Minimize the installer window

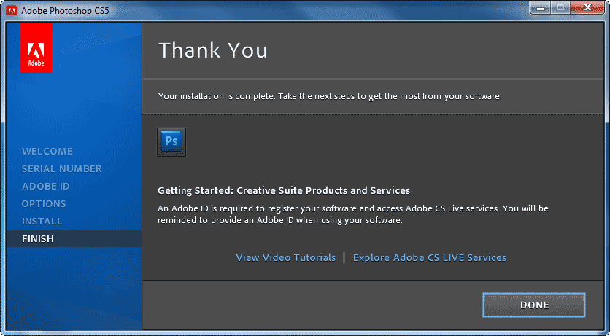point(541,8)
